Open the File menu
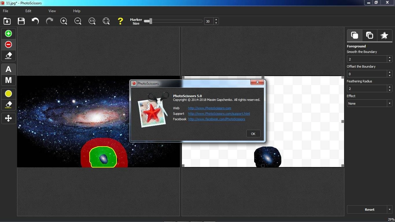395x222 pixels. pyautogui.click(x=5, y=11)
